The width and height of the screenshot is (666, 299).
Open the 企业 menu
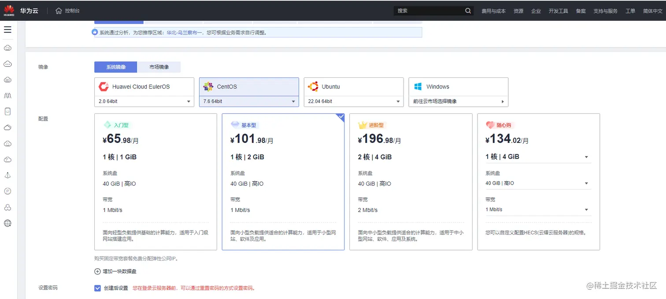[x=536, y=11]
